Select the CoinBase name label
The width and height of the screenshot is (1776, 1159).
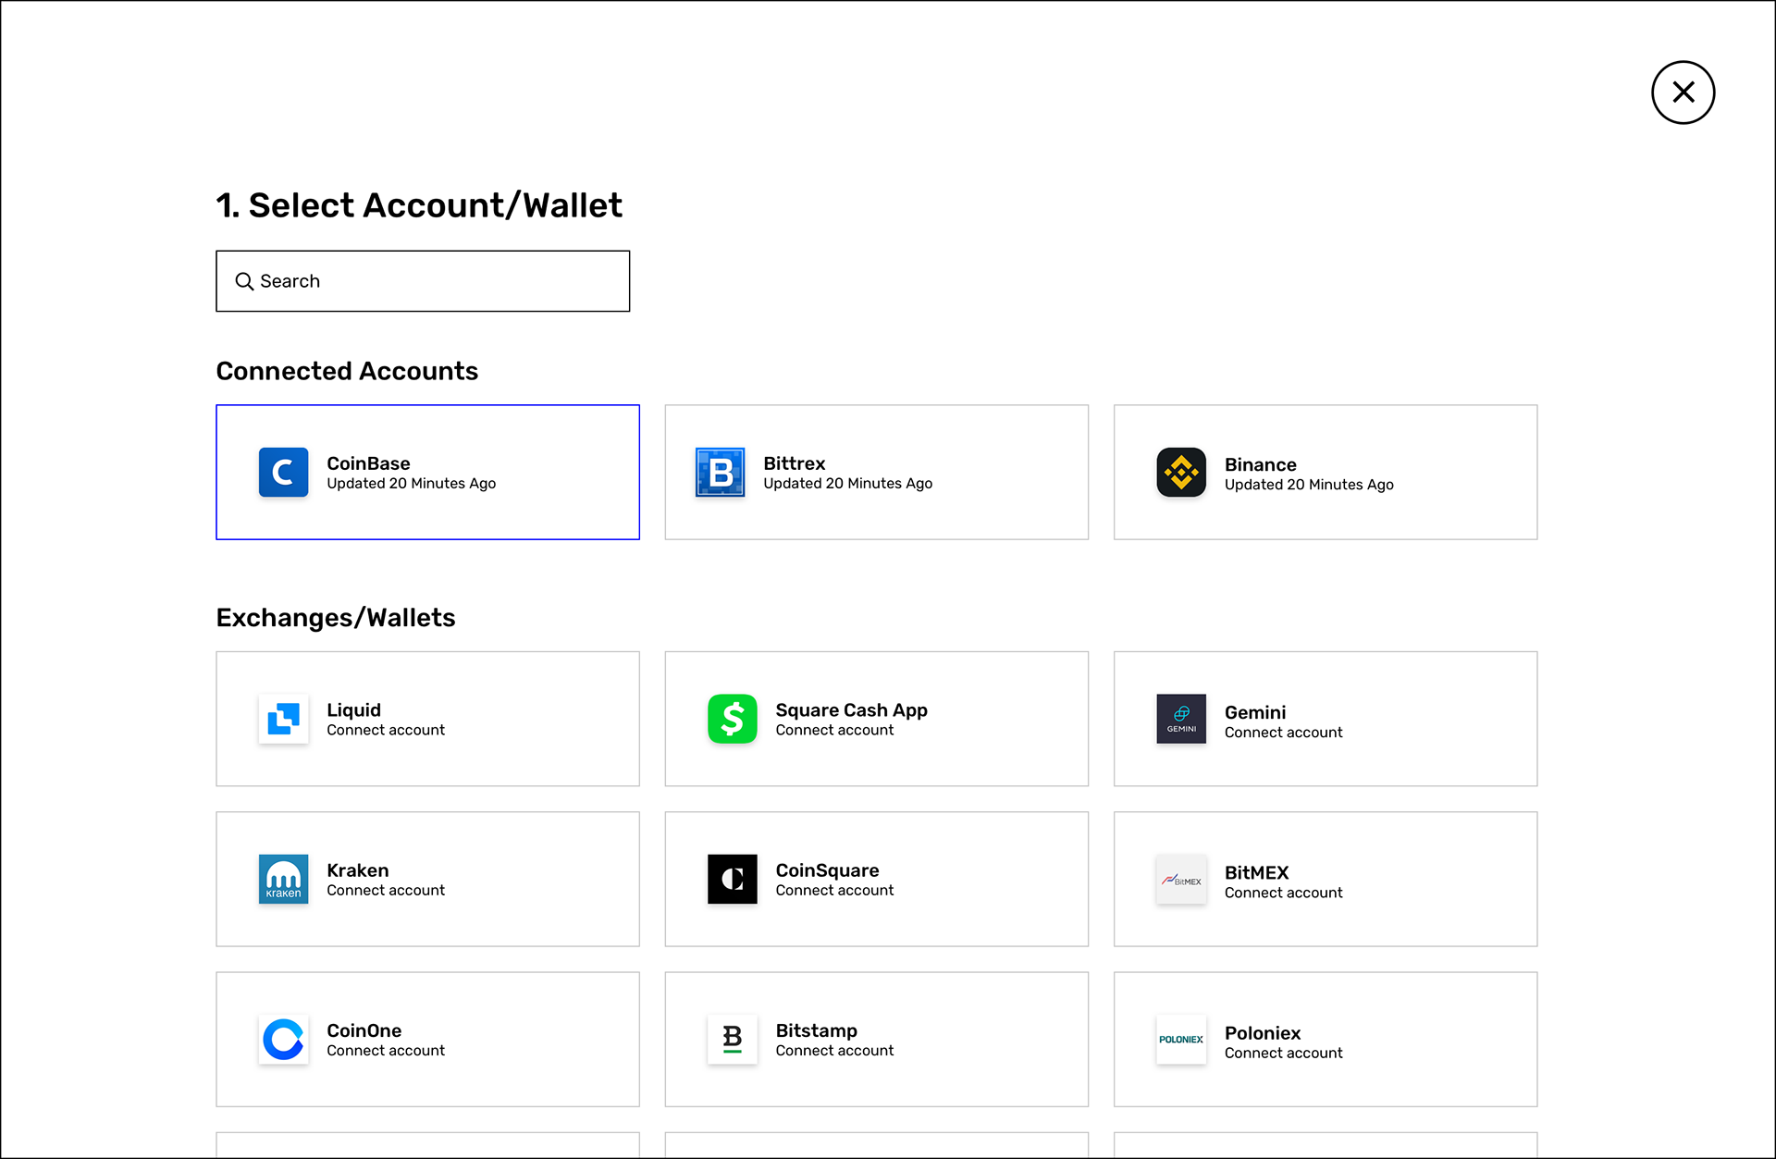pyautogui.click(x=368, y=463)
